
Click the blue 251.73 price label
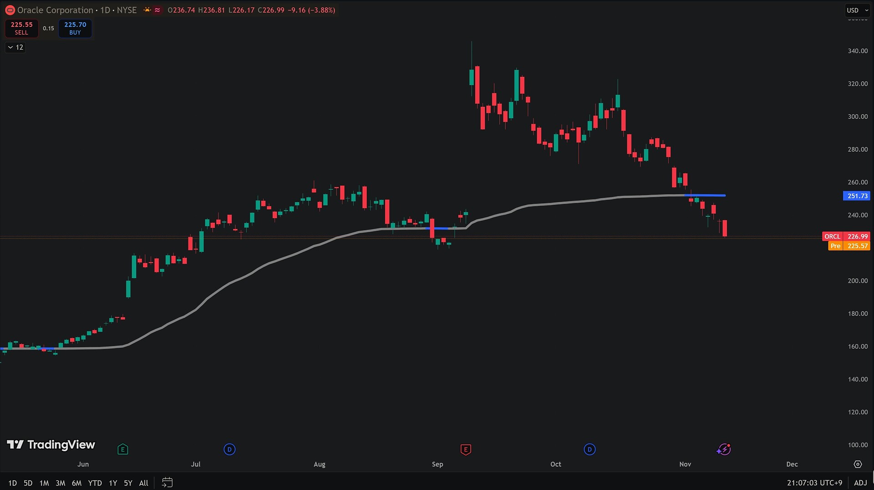857,196
